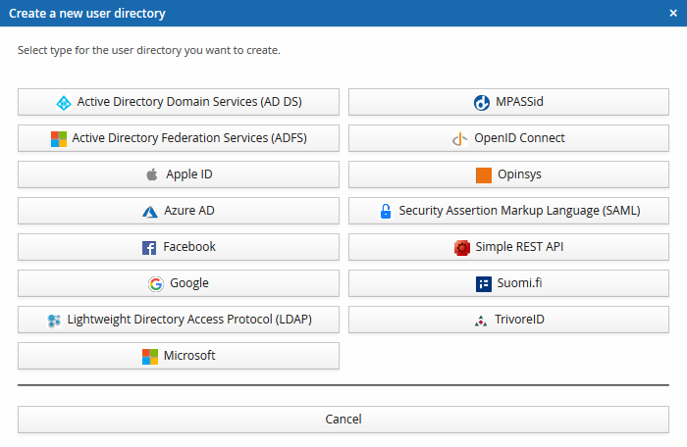Screen dimensions: 687x447
Task: Click the orange Opinsys square icon
Action: point(483,175)
